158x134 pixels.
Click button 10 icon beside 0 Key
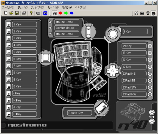point(9,86)
